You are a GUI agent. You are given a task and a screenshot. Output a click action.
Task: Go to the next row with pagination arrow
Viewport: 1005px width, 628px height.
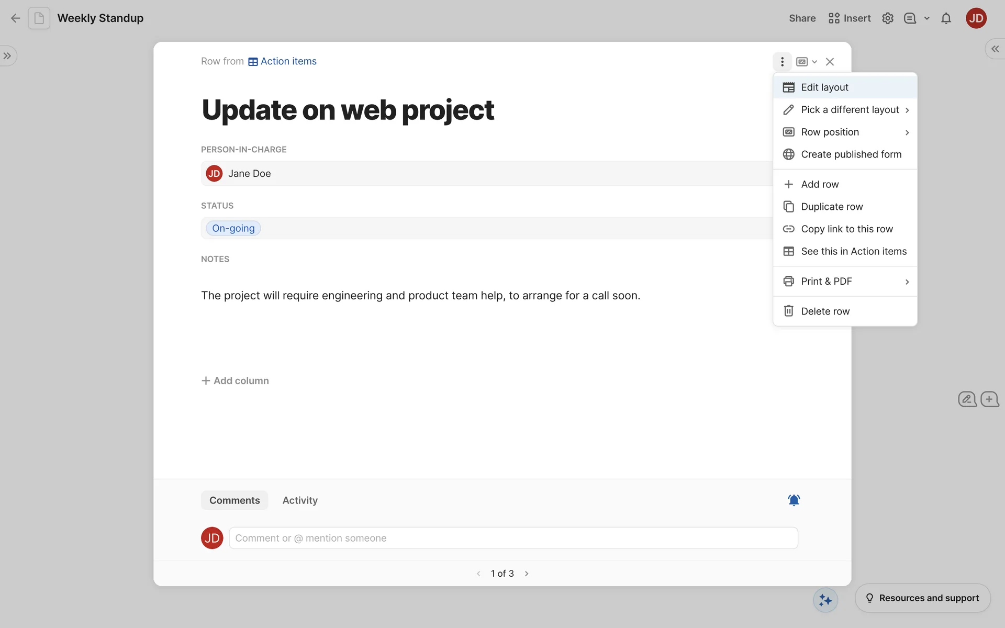pyautogui.click(x=527, y=574)
